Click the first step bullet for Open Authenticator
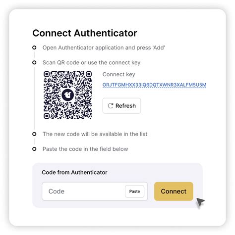The image size is (235, 235). click(x=34, y=47)
